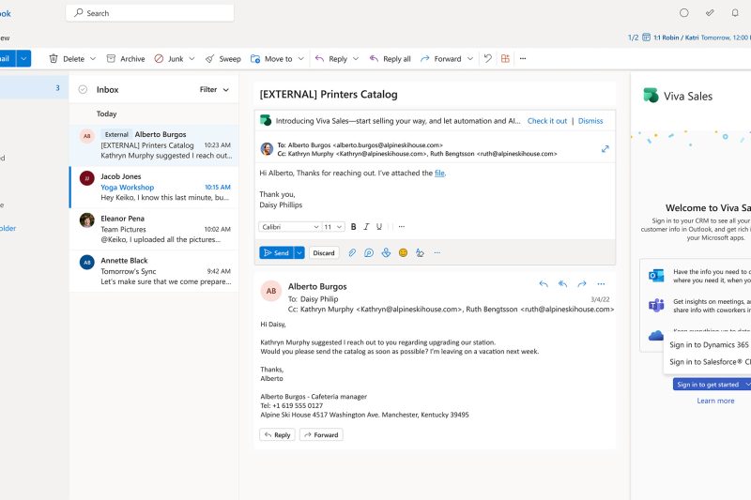Click the Undo arrow icon
This screenshot has width=751, height=500.
(487, 58)
